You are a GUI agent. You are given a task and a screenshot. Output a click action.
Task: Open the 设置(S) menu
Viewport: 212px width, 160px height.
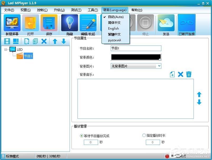point(26,10)
